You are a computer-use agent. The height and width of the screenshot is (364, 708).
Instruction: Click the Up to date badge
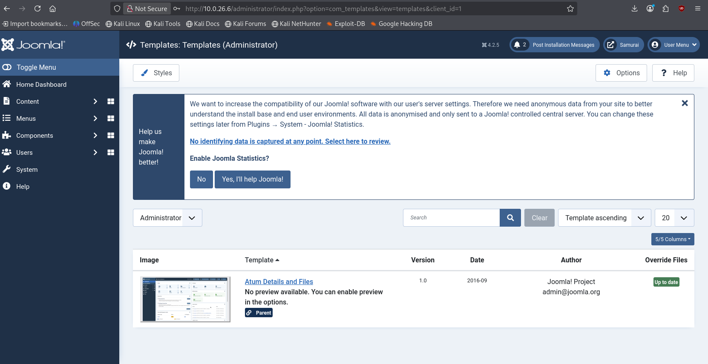coord(666,282)
